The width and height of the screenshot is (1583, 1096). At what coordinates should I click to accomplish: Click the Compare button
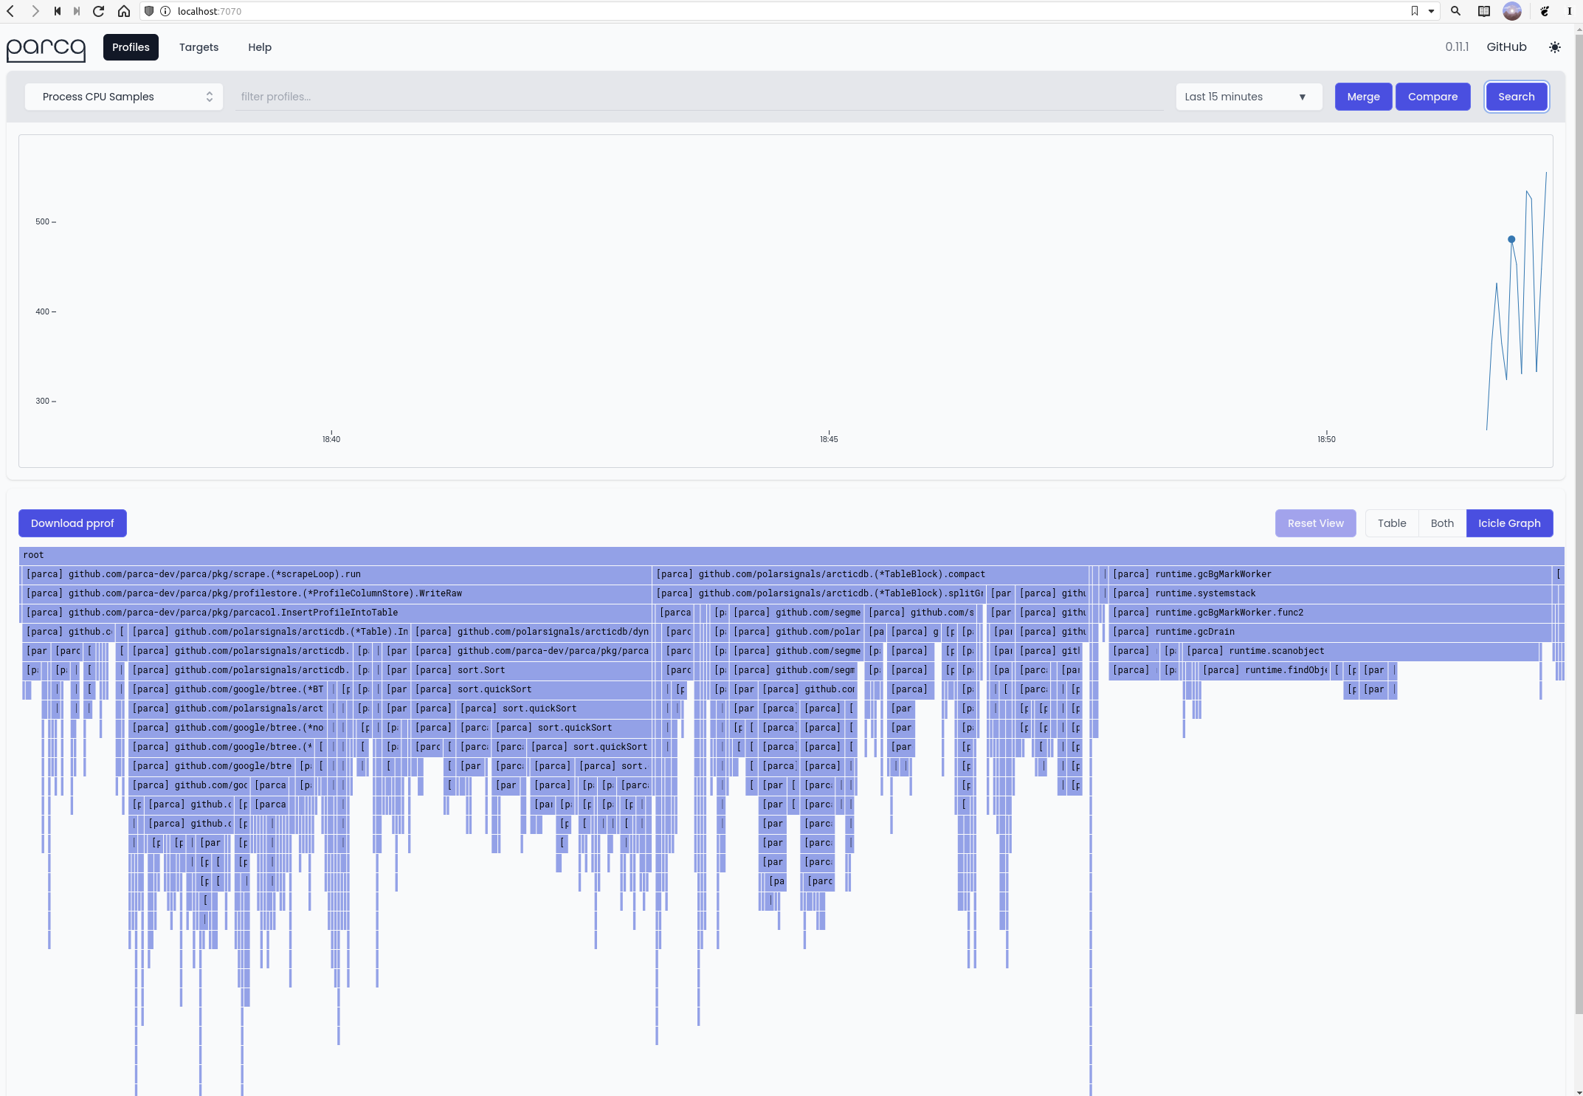coord(1432,97)
